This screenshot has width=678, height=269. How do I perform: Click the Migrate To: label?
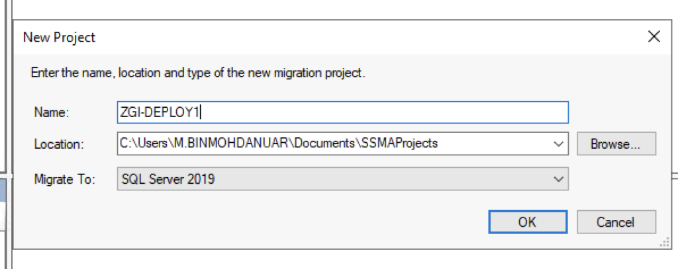pyautogui.click(x=64, y=179)
